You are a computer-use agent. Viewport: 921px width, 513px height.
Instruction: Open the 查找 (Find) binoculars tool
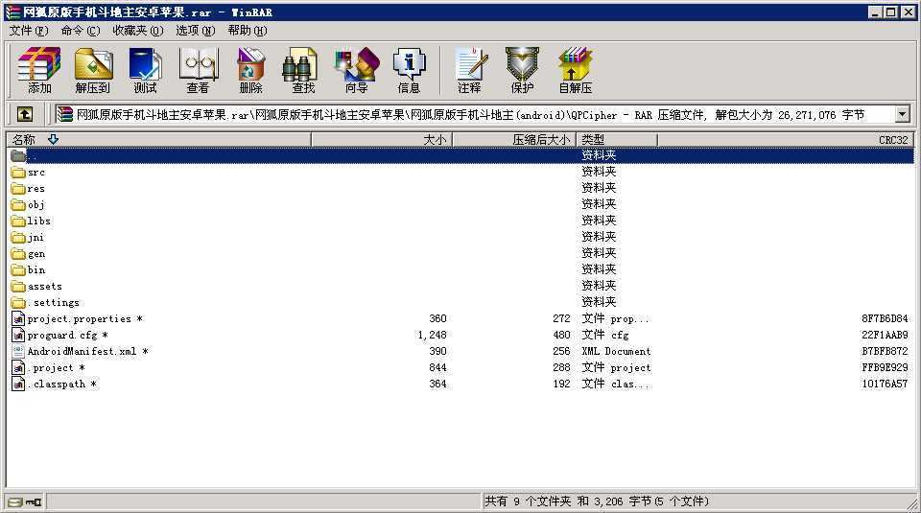point(303,70)
